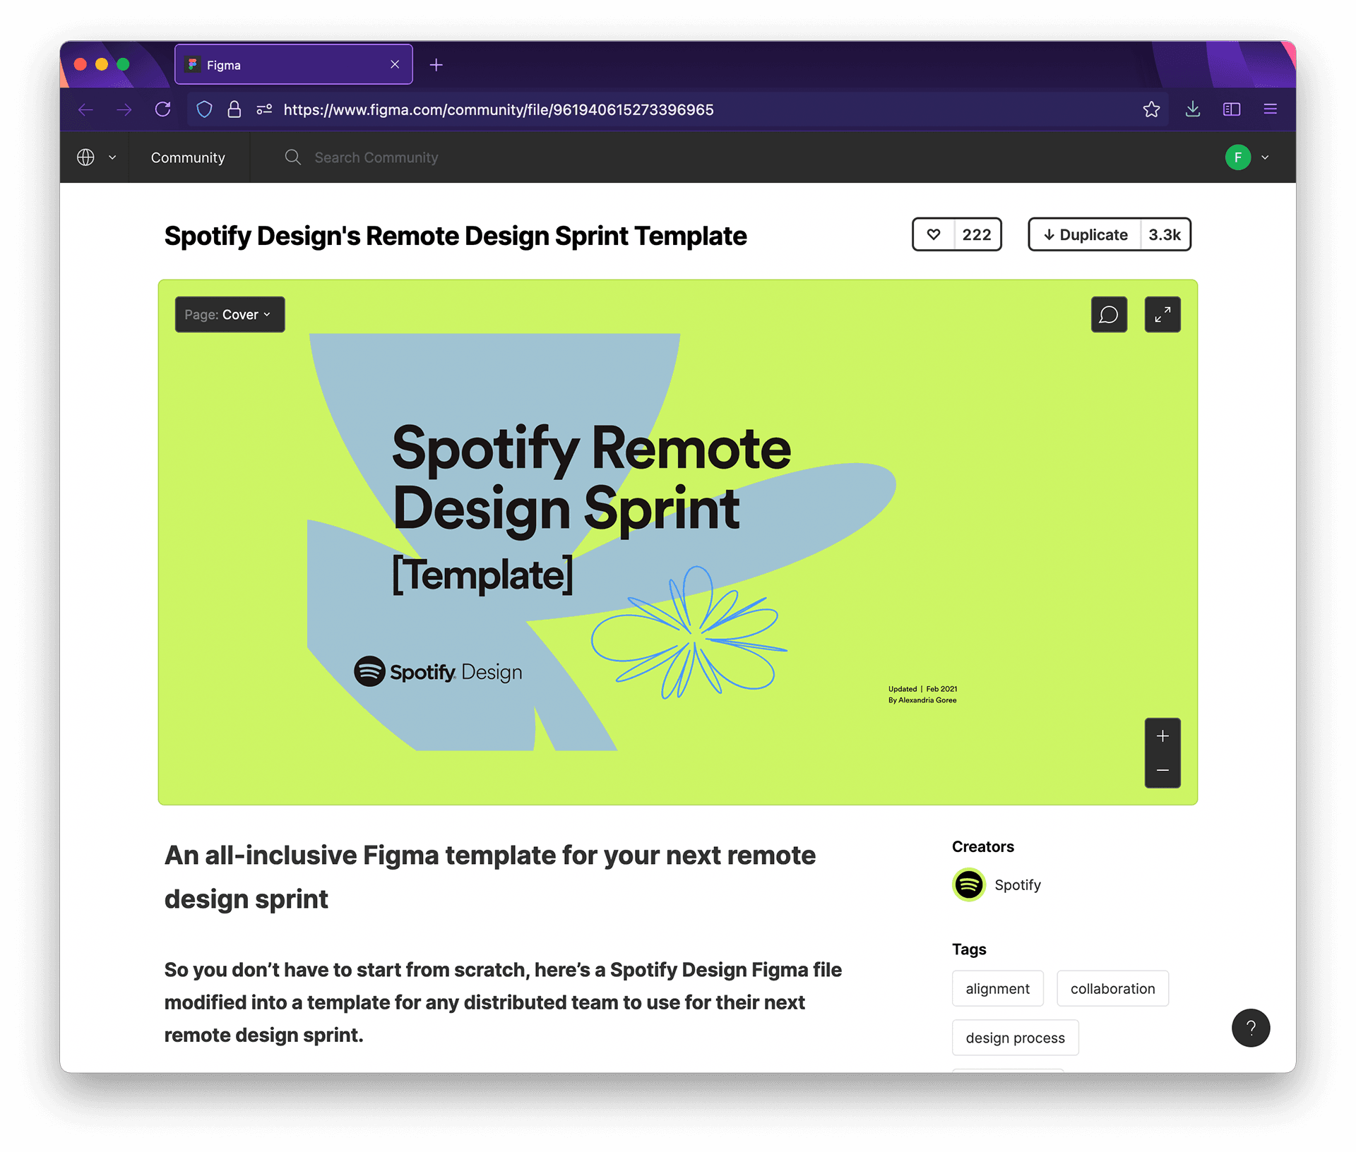The height and width of the screenshot is (1152, 1356).
Task: Click the Tags heading
Action: [969, 949]
